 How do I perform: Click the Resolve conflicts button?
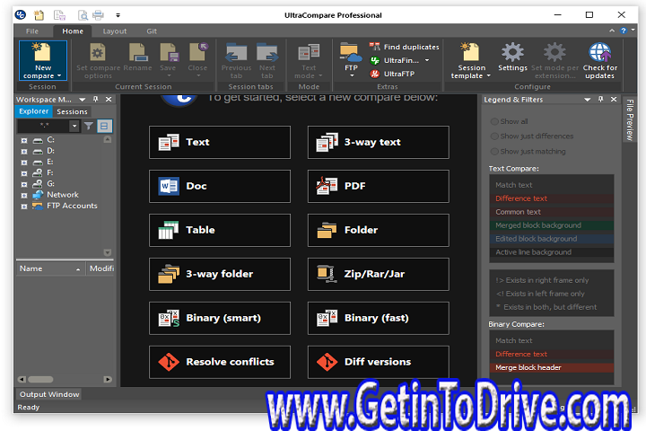pyautogui.click(x=220, y=362)
